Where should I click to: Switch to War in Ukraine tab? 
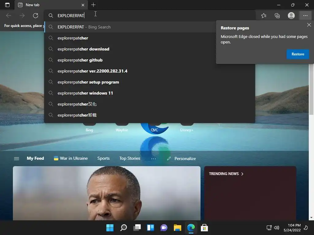[x=71, y=158]
